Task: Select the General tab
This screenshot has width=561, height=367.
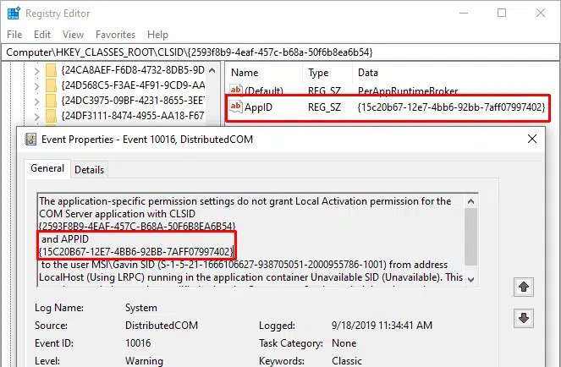Action: click(x=47, y=168)
